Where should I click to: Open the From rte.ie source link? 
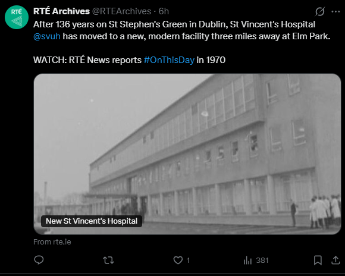coord(52,242)
